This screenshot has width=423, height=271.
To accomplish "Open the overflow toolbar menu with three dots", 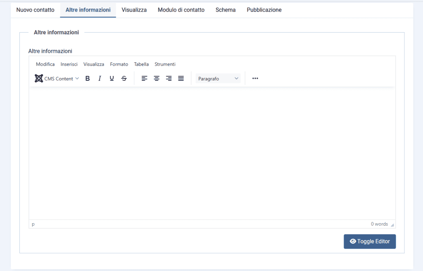I will point(255,78).
